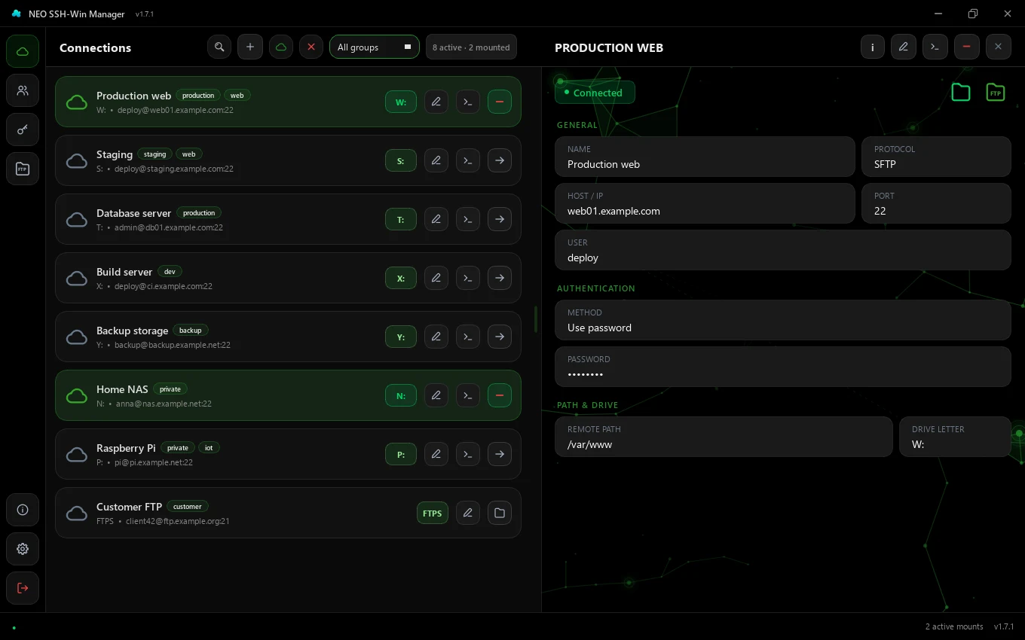
Task: Click the FTPS badge on Customer FTP
Action: coord(433,513)
